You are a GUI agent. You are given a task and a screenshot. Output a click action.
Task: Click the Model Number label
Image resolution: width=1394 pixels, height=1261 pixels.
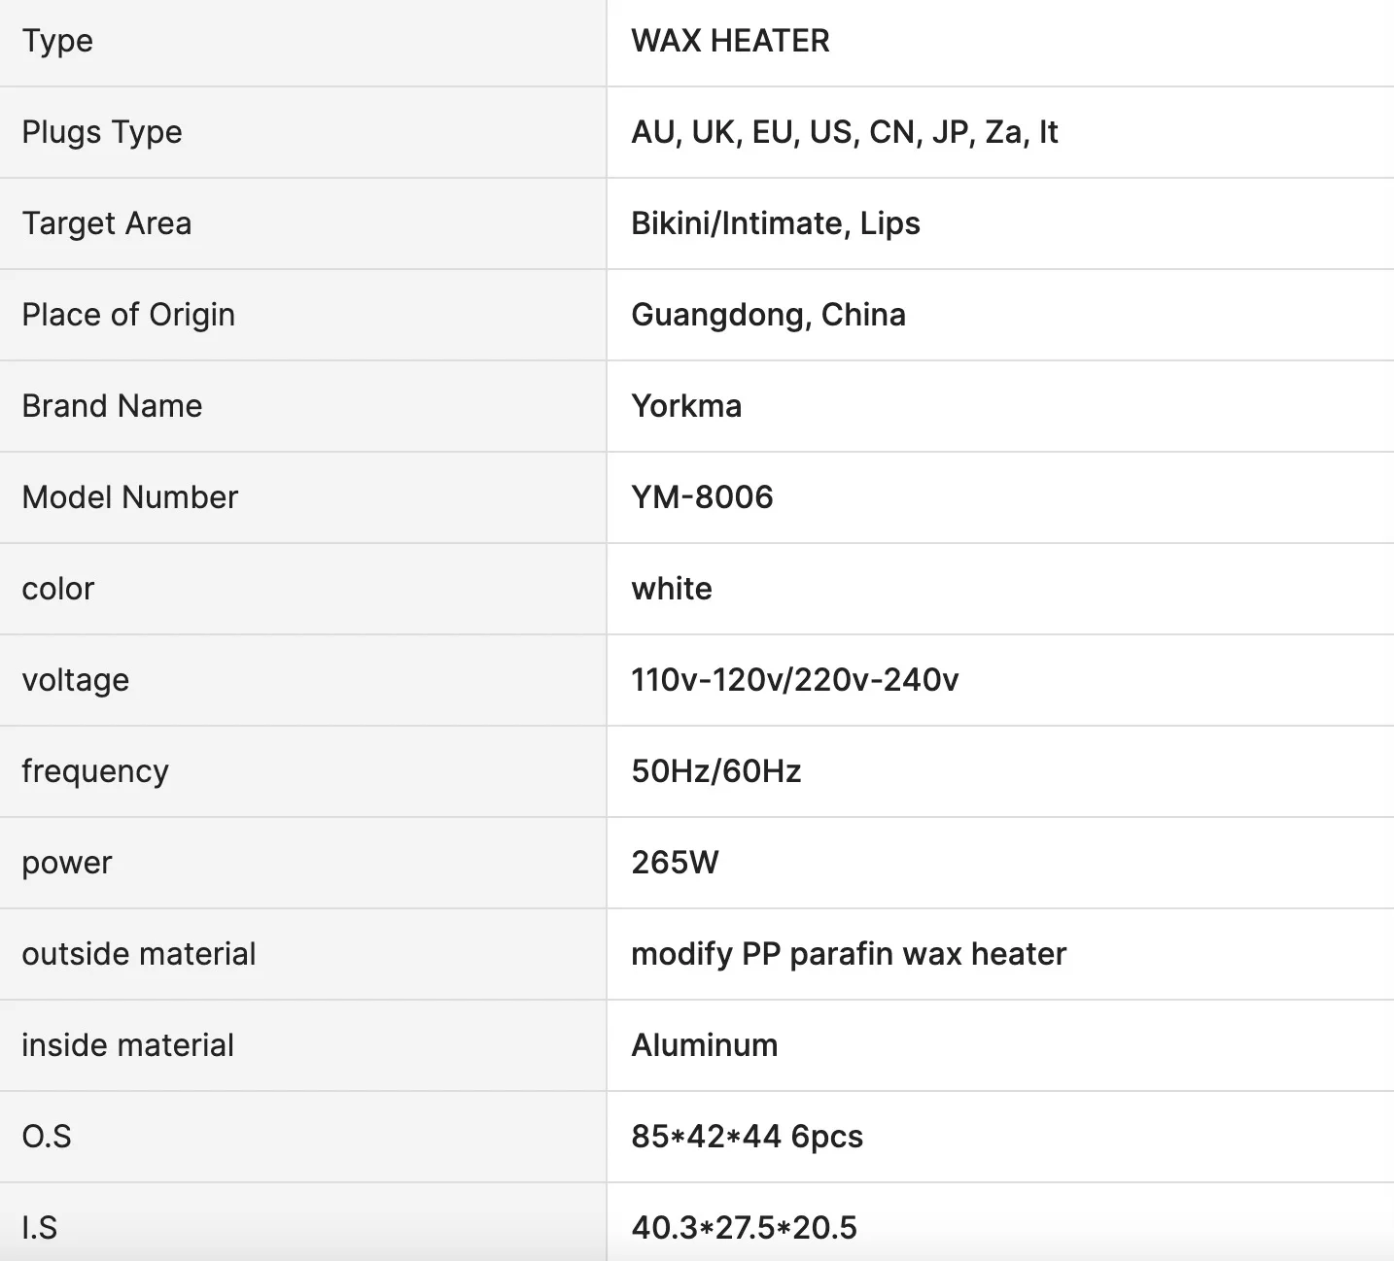[x=129, y=497]
